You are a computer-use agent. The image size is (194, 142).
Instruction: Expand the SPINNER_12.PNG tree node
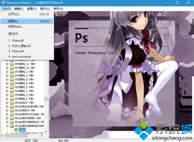[x=7, y=68]
